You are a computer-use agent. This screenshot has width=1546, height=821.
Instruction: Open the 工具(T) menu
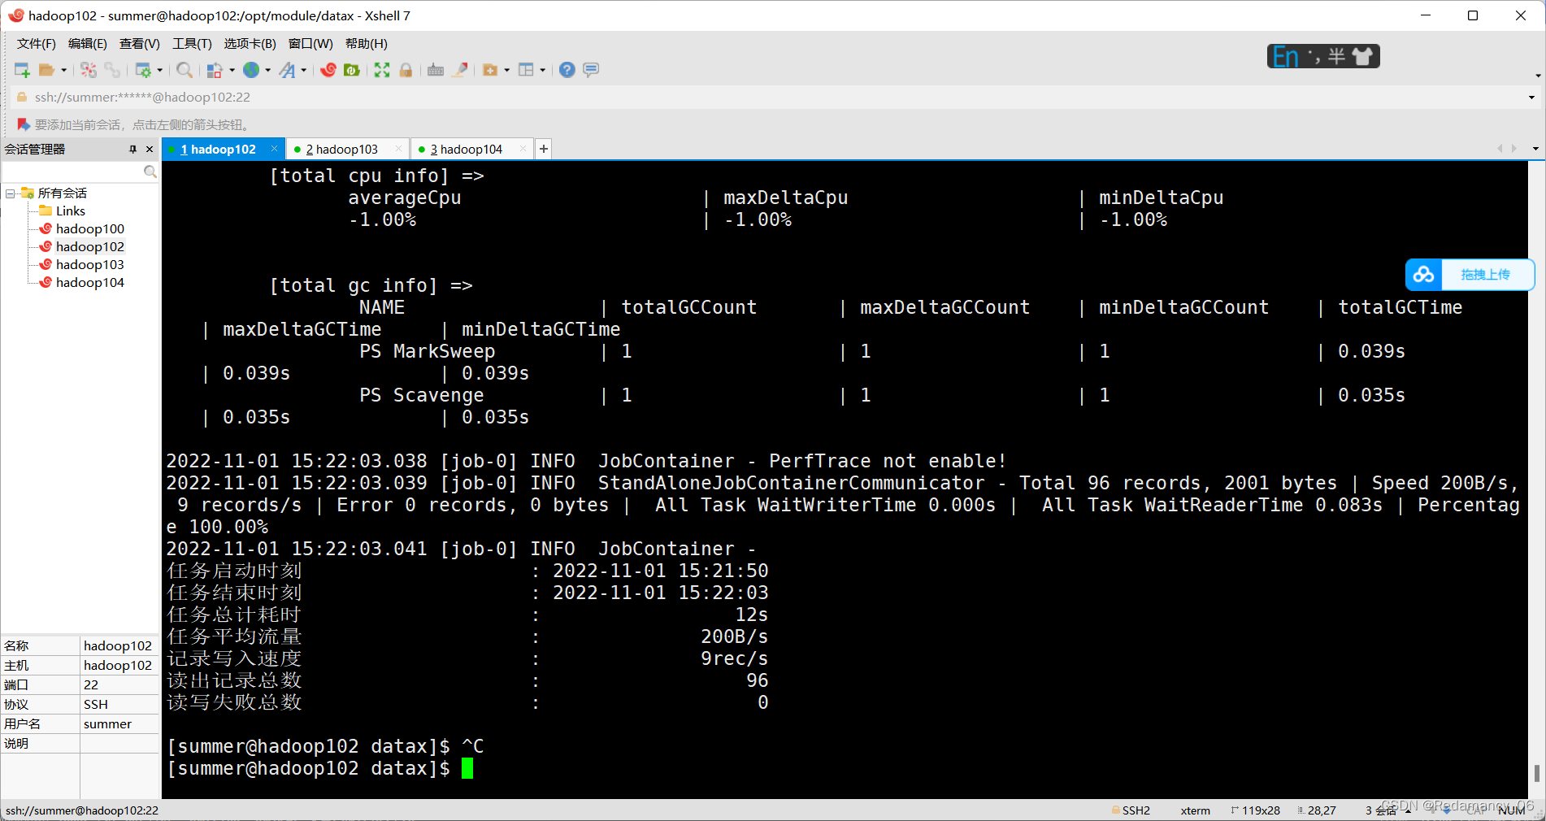[192, 44]
